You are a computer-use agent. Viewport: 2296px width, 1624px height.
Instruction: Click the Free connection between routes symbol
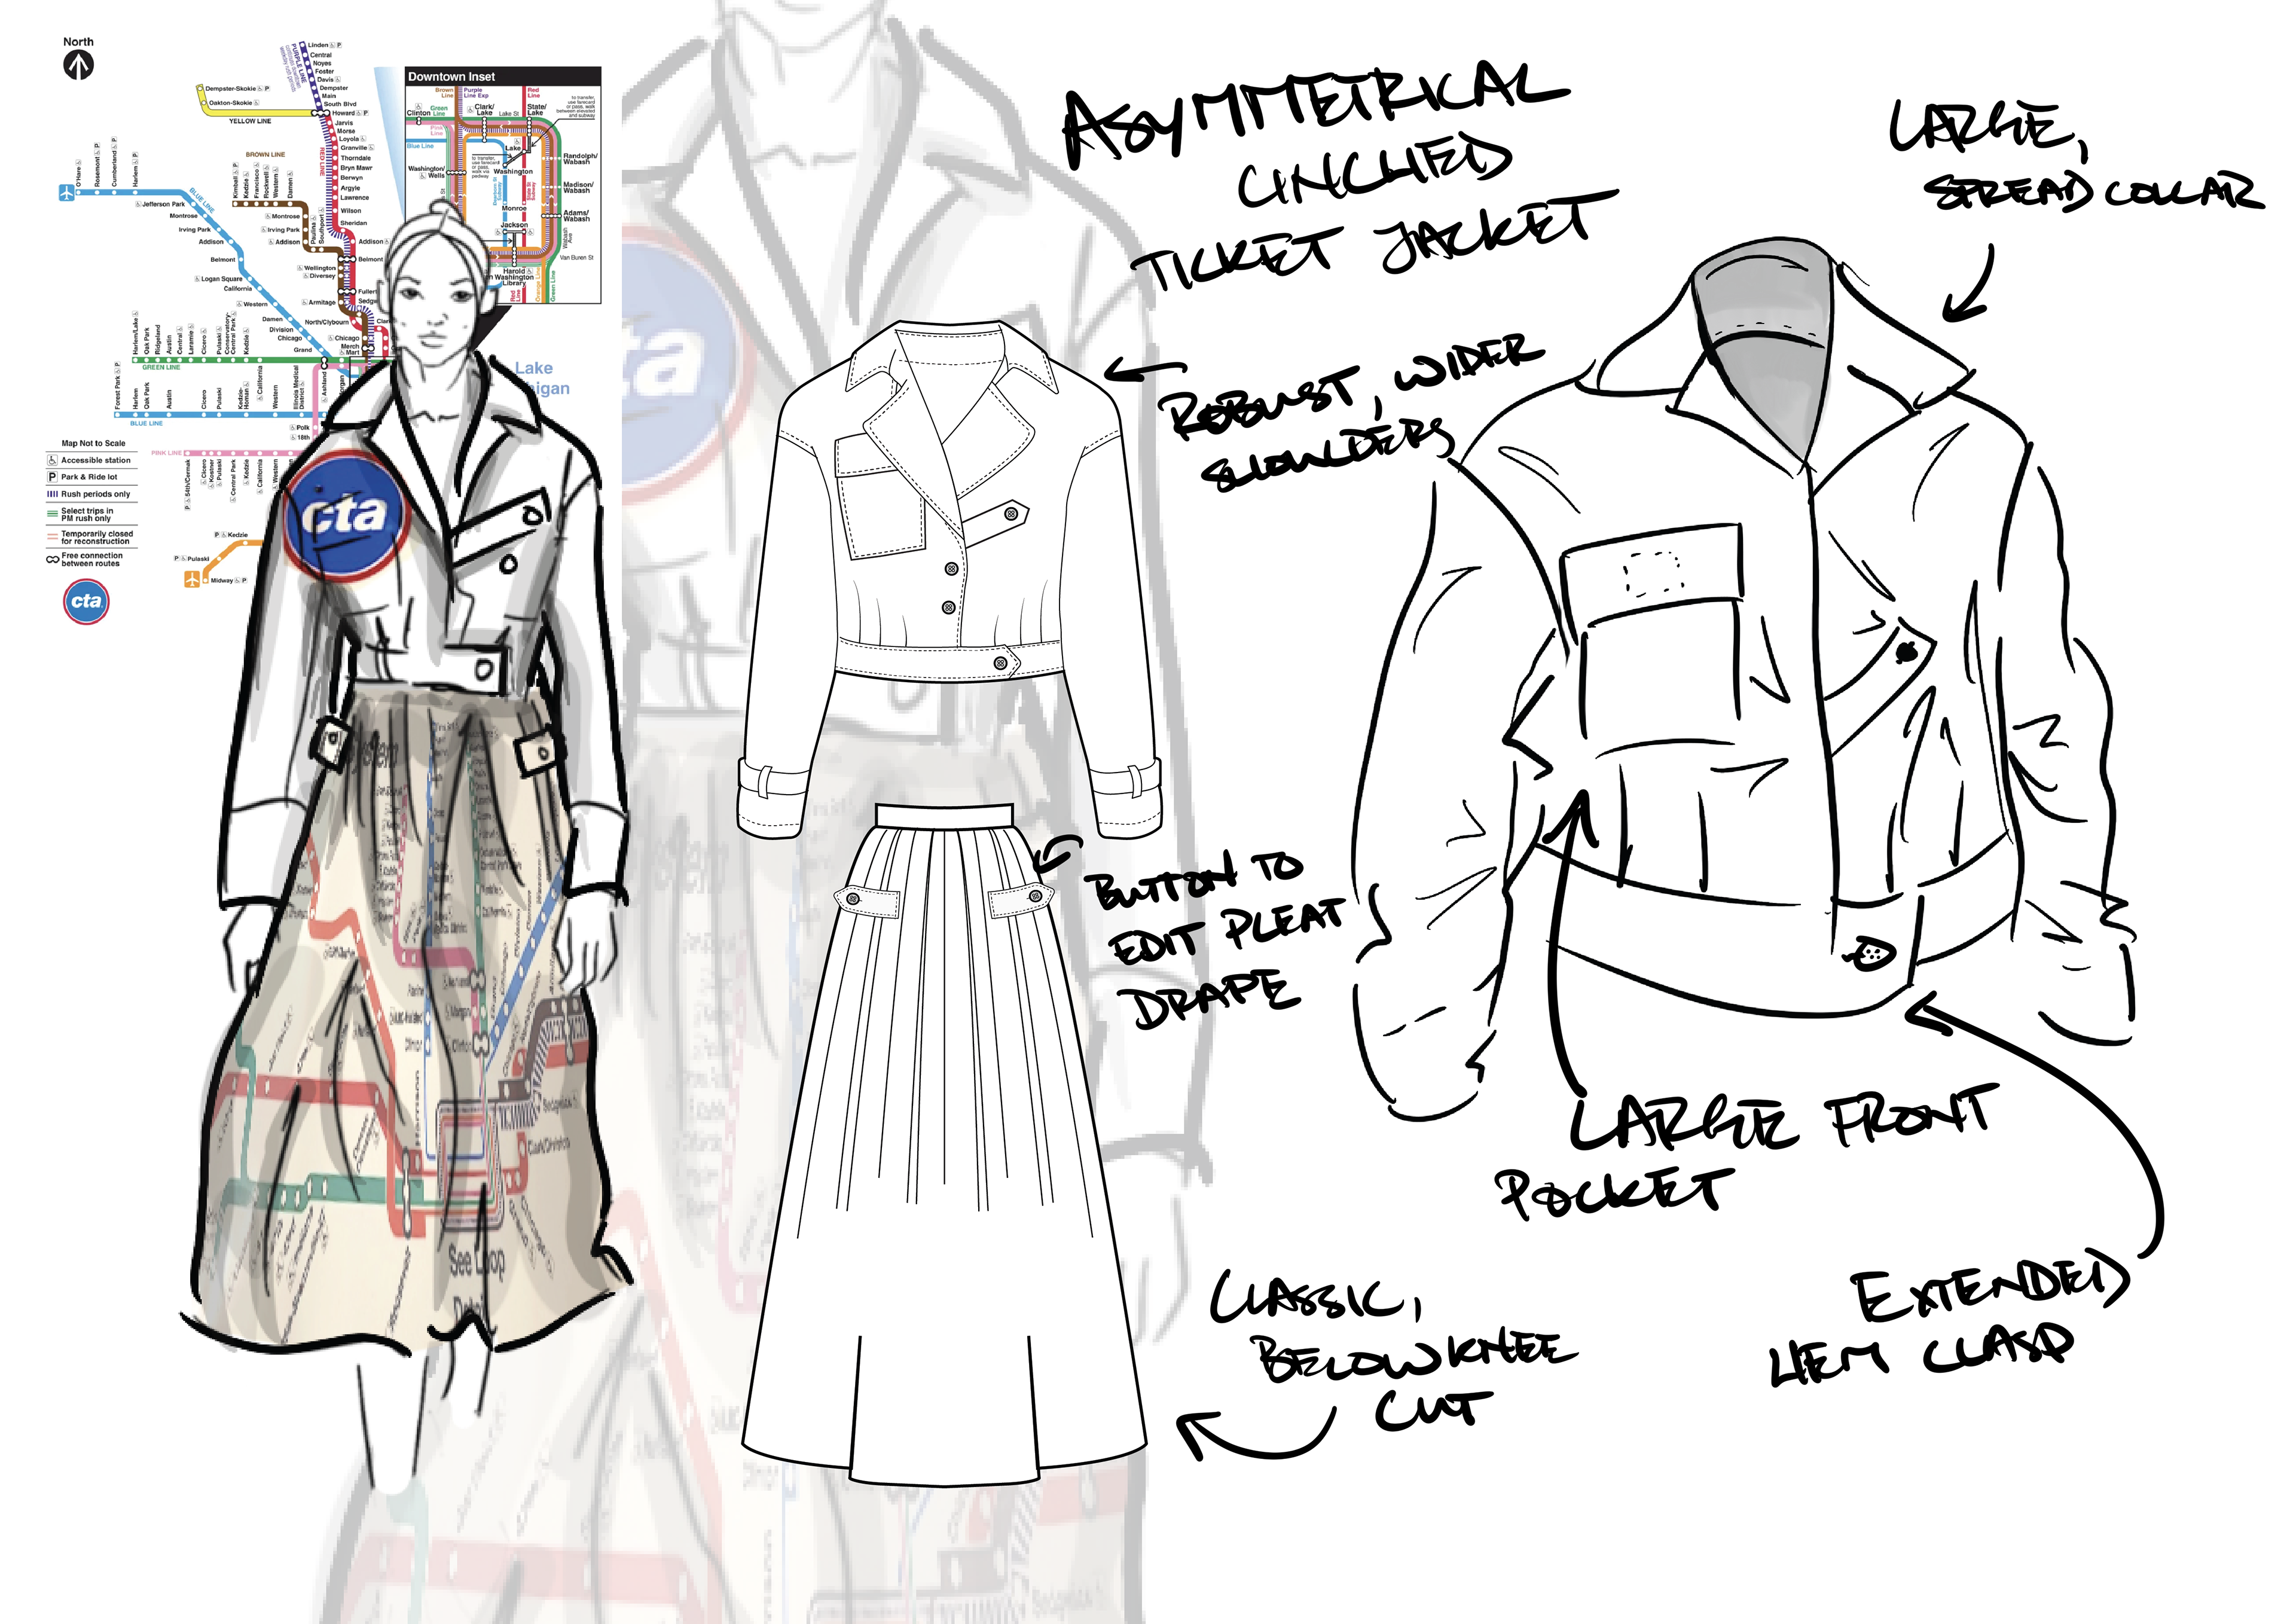pyautogui.click(x=52, y=560)
